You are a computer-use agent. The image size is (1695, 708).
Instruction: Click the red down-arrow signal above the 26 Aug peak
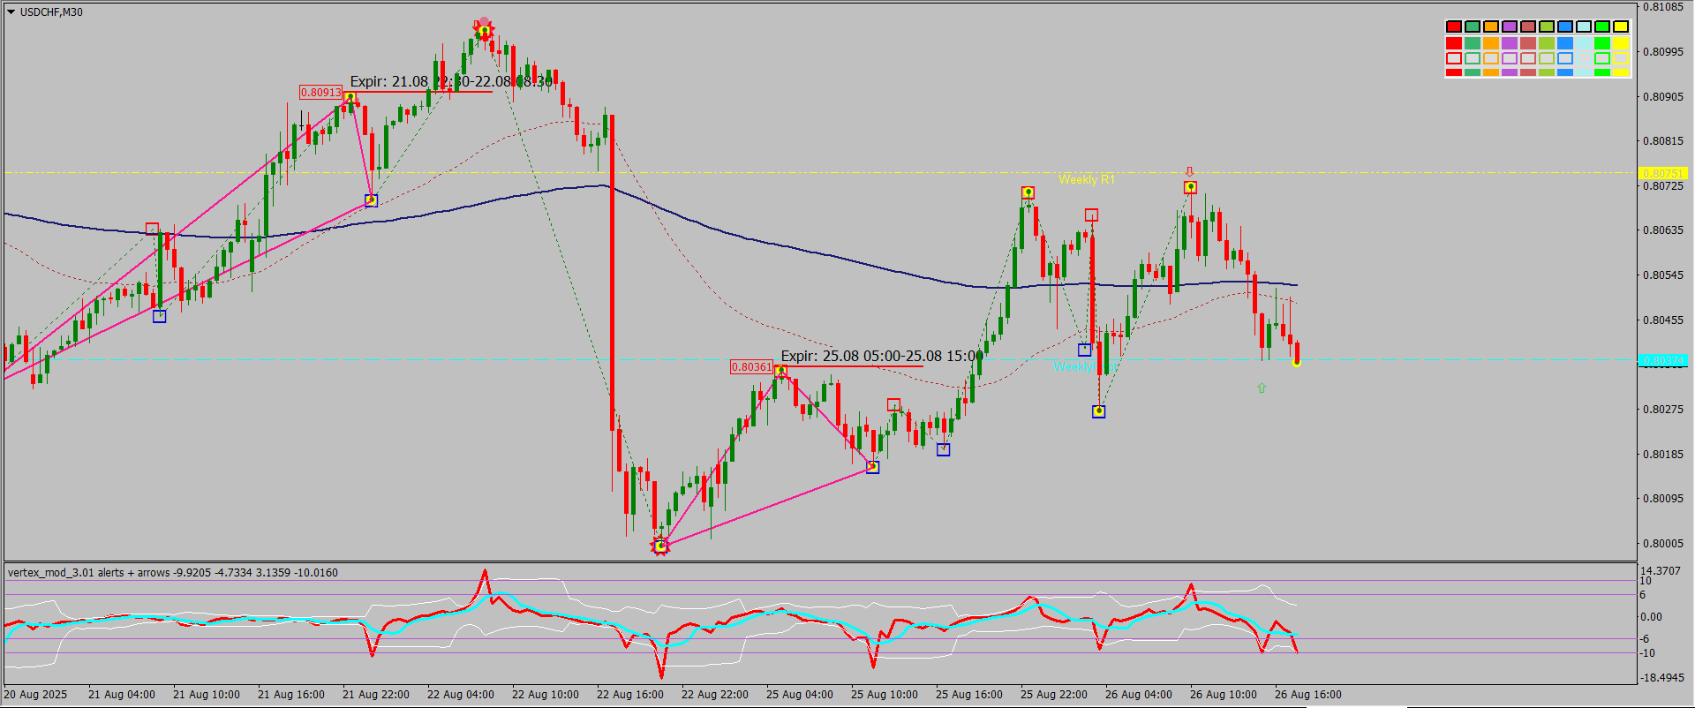click(1189, 172)
